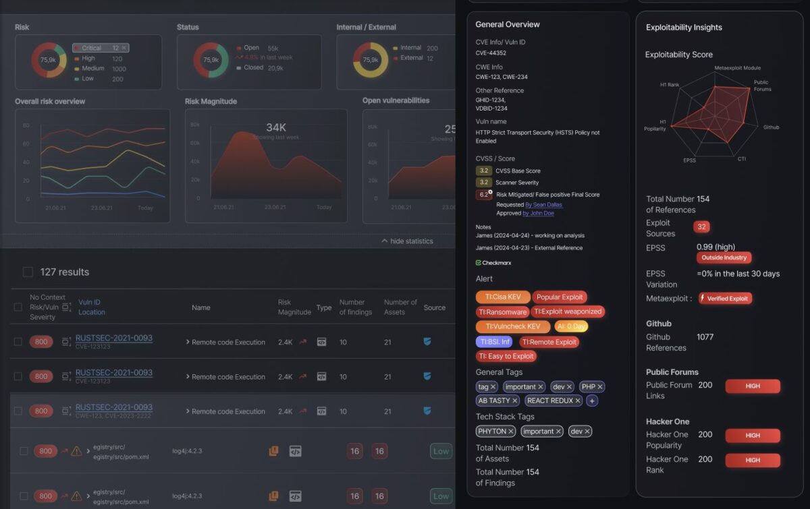Click the Low severity badge in first egistry row
The height and width of the screenshot is (509, 810).
point(441,451)
